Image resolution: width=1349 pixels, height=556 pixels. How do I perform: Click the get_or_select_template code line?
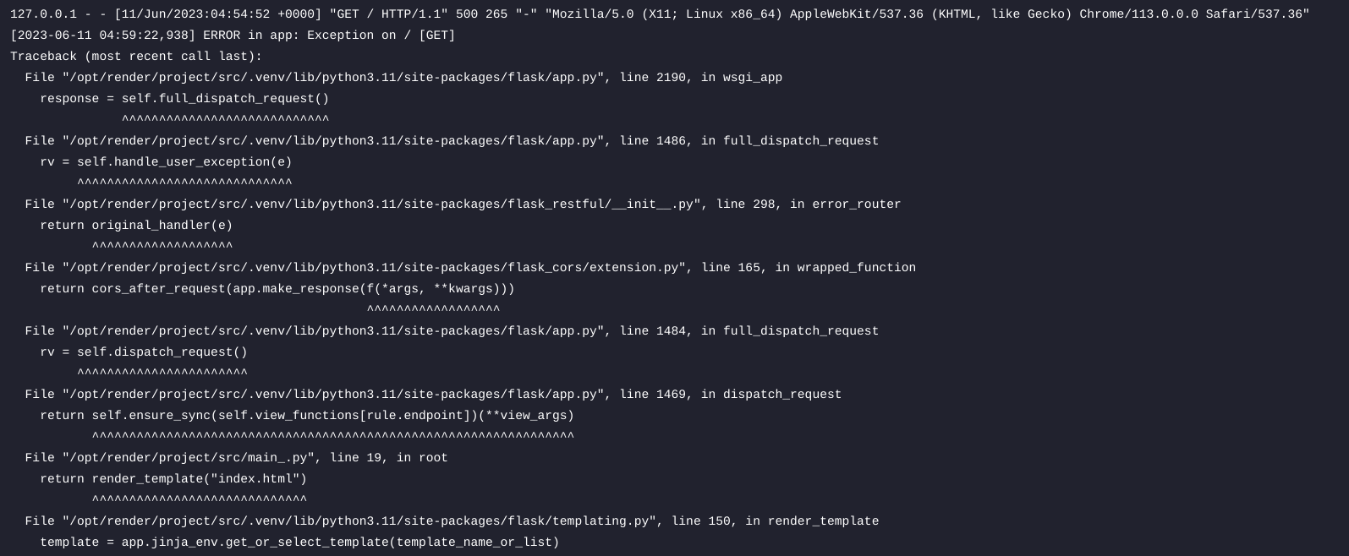click(299, 542)
